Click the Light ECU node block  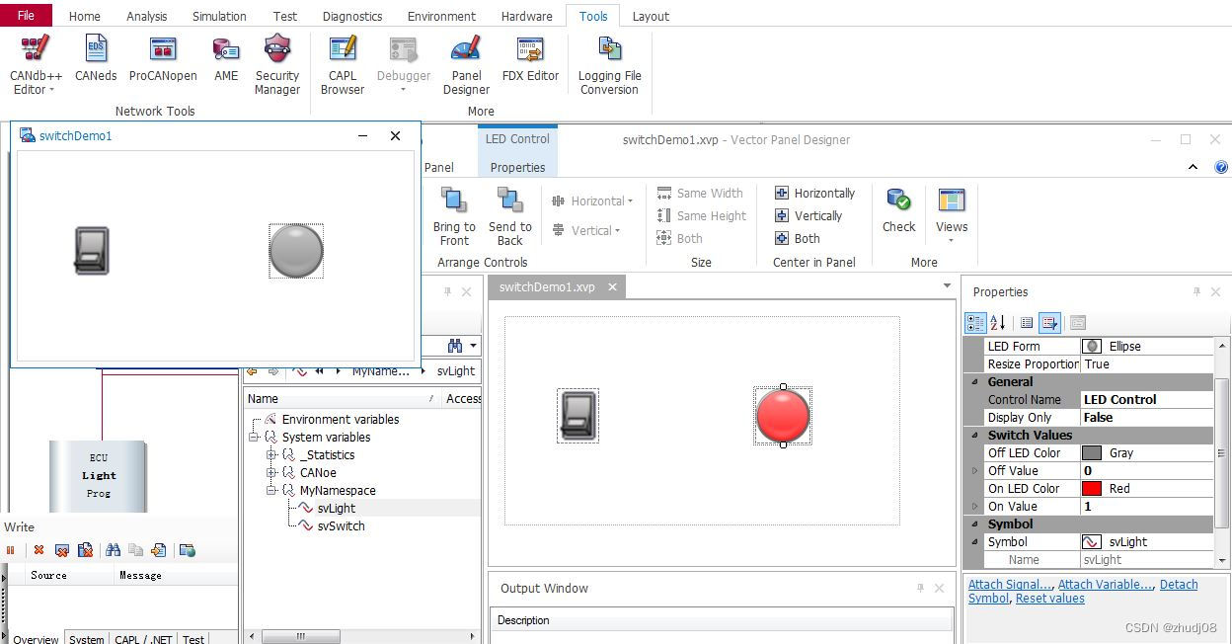click(98, 476)
